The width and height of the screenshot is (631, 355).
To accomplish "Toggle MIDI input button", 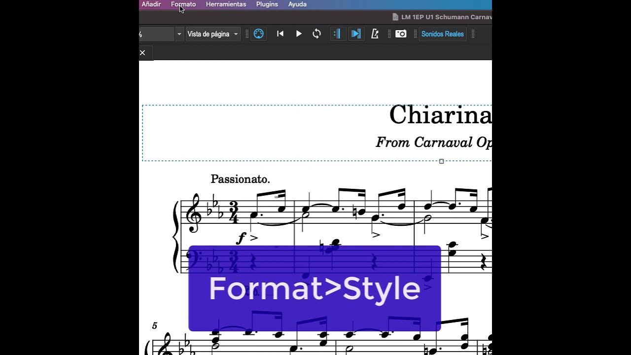I will (x=258, y=34).
